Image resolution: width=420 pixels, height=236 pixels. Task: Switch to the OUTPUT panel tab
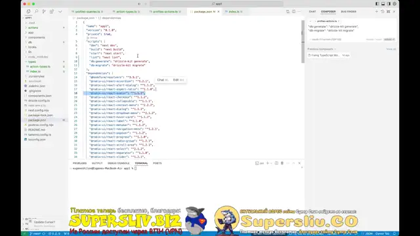(x=97, y=163)
